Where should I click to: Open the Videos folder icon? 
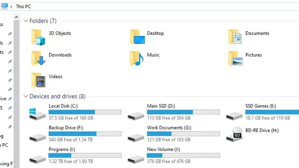click(x=38, y=81)
